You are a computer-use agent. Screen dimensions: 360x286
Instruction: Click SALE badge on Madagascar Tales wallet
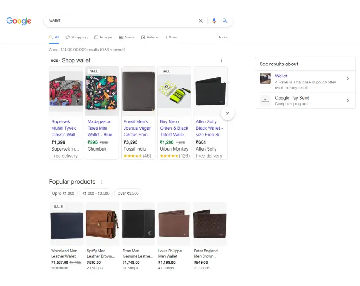pyautogui.click(x=94, y=71)
